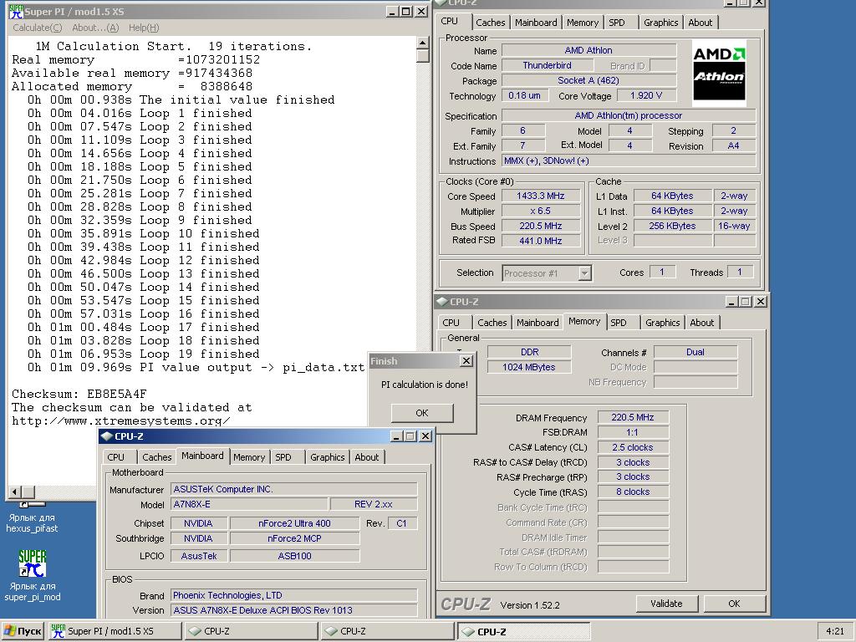
Task: Select Caches tab in mainboard CPU-Z window
Action: [x=156, y=457]
